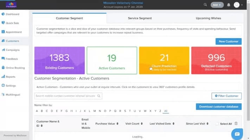Open Campaigns megaphone icon
The image size is (250, 140).
[3, 50]
